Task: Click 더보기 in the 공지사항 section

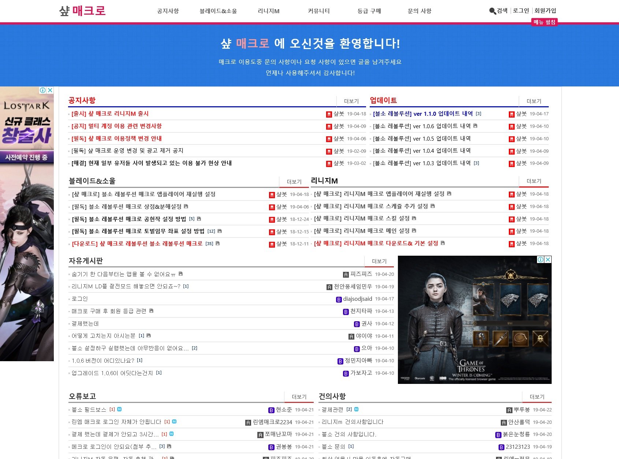Action: click(351, 101)
